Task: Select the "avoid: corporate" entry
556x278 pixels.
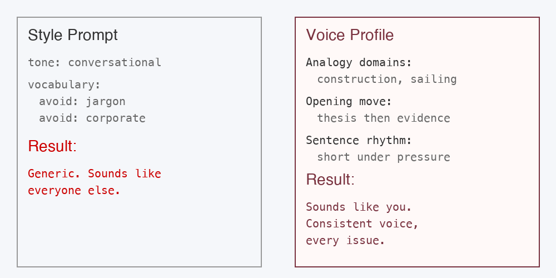Action: click(92, 118)
